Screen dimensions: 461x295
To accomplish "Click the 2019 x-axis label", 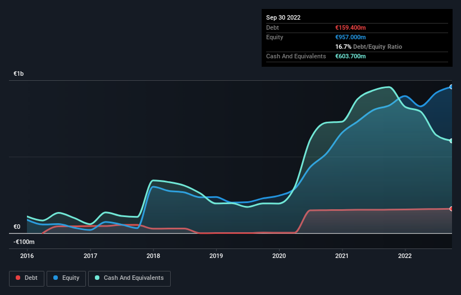I will tap(216, 256).
